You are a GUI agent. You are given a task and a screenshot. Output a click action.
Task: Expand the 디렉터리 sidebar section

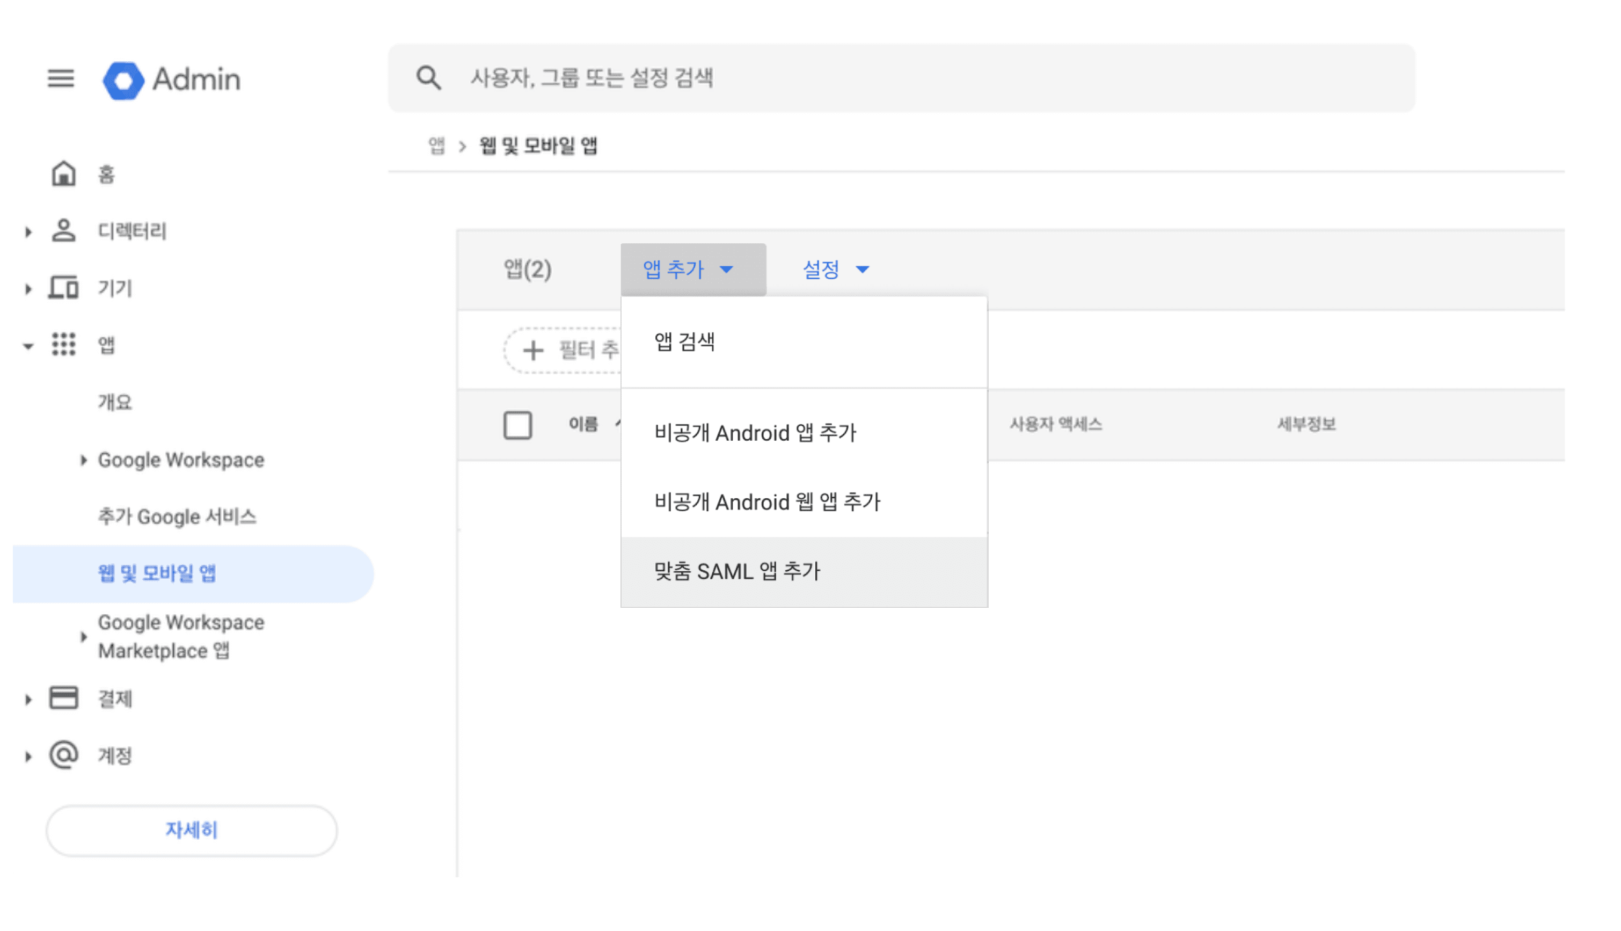(28, 231)
